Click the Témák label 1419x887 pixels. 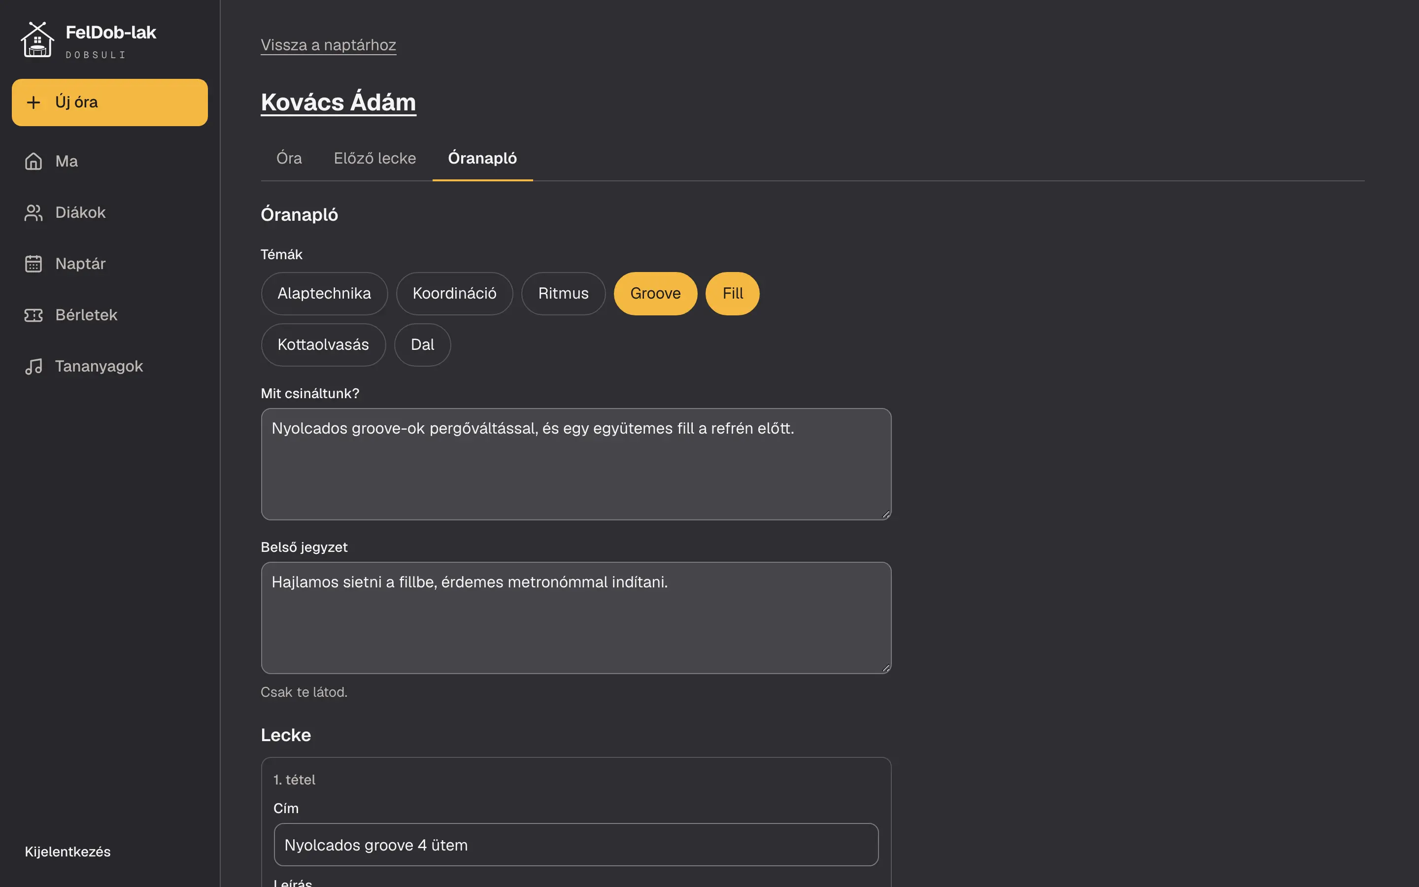tap(281, 255)
